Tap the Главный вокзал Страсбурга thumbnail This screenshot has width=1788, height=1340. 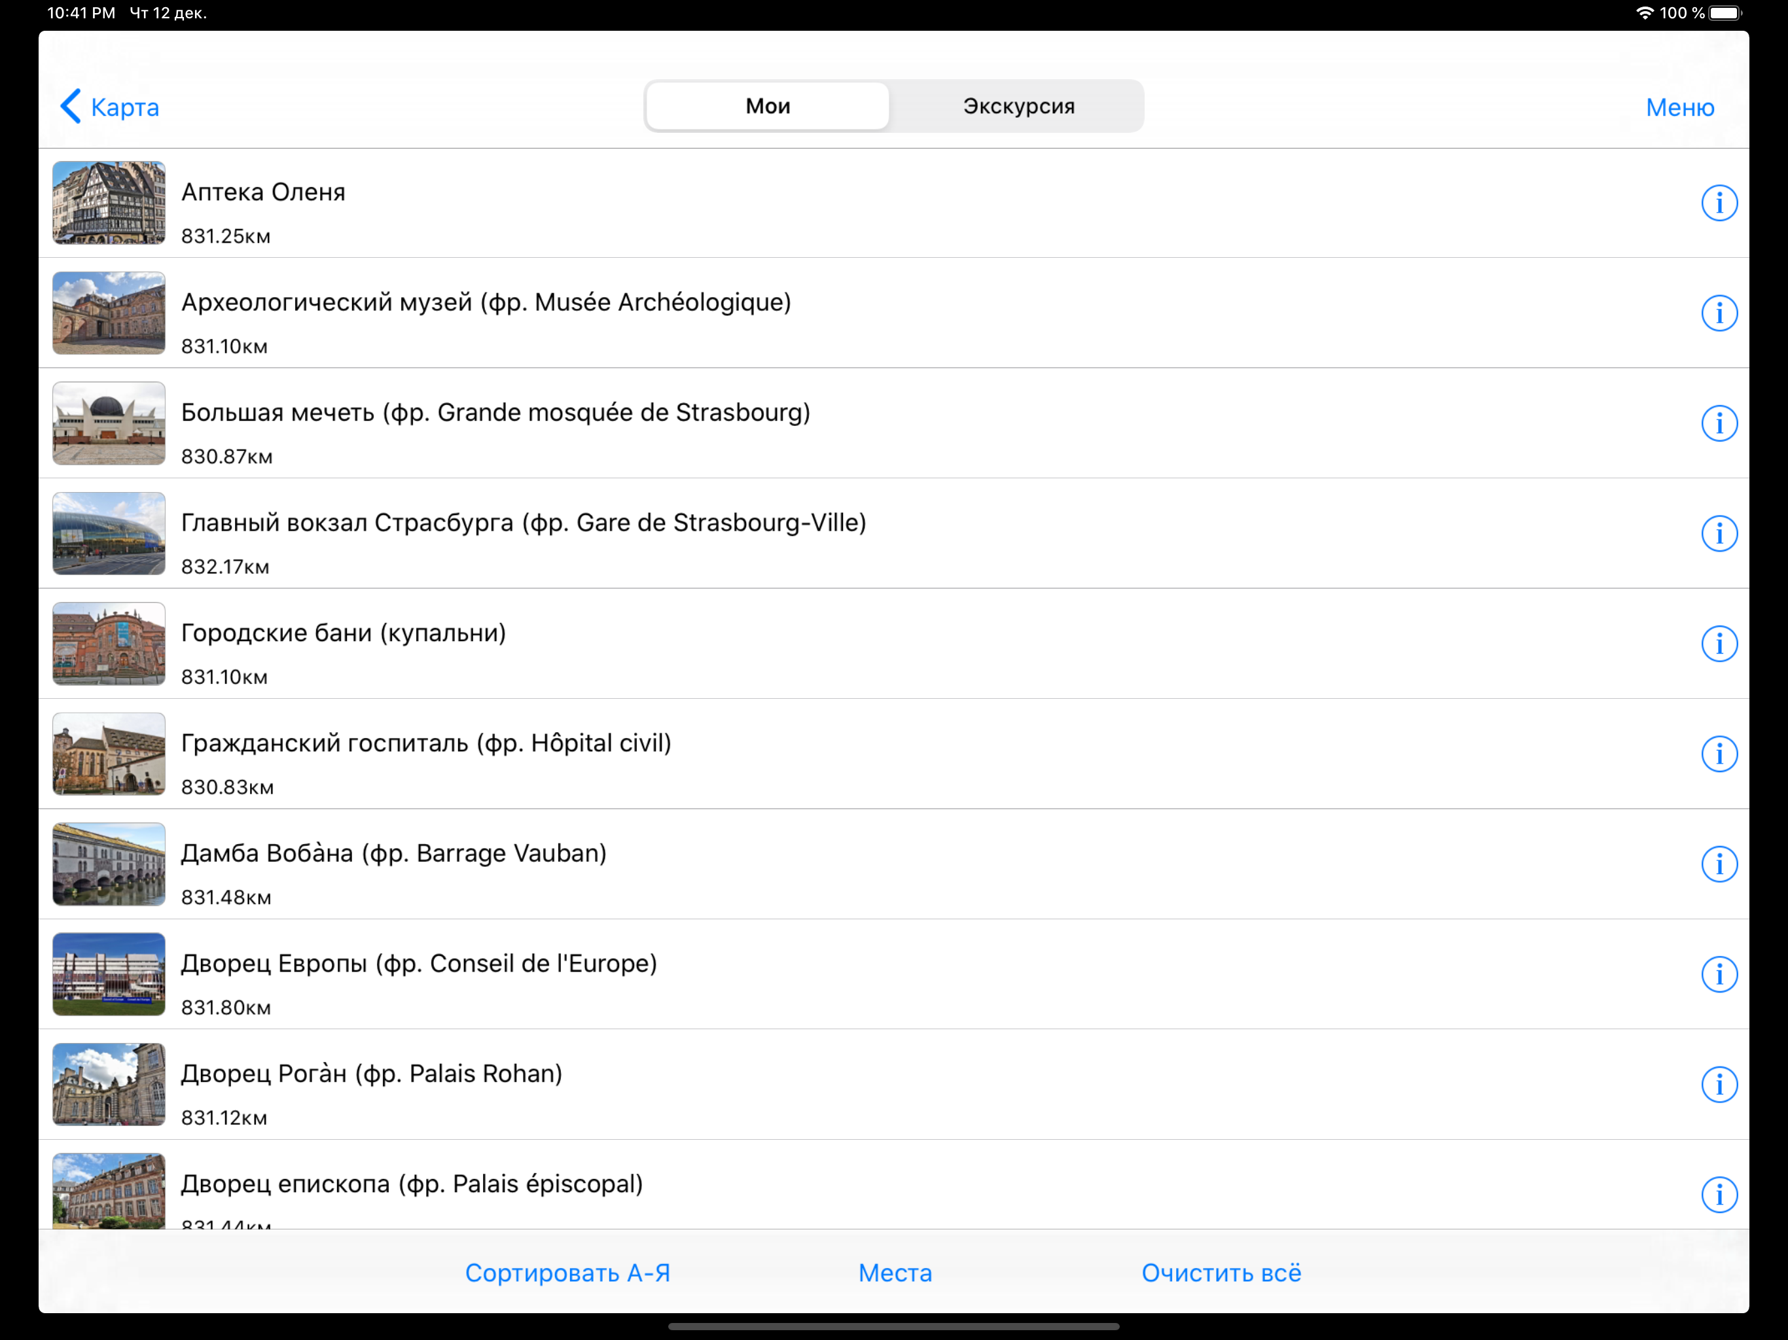pos(109,533)
